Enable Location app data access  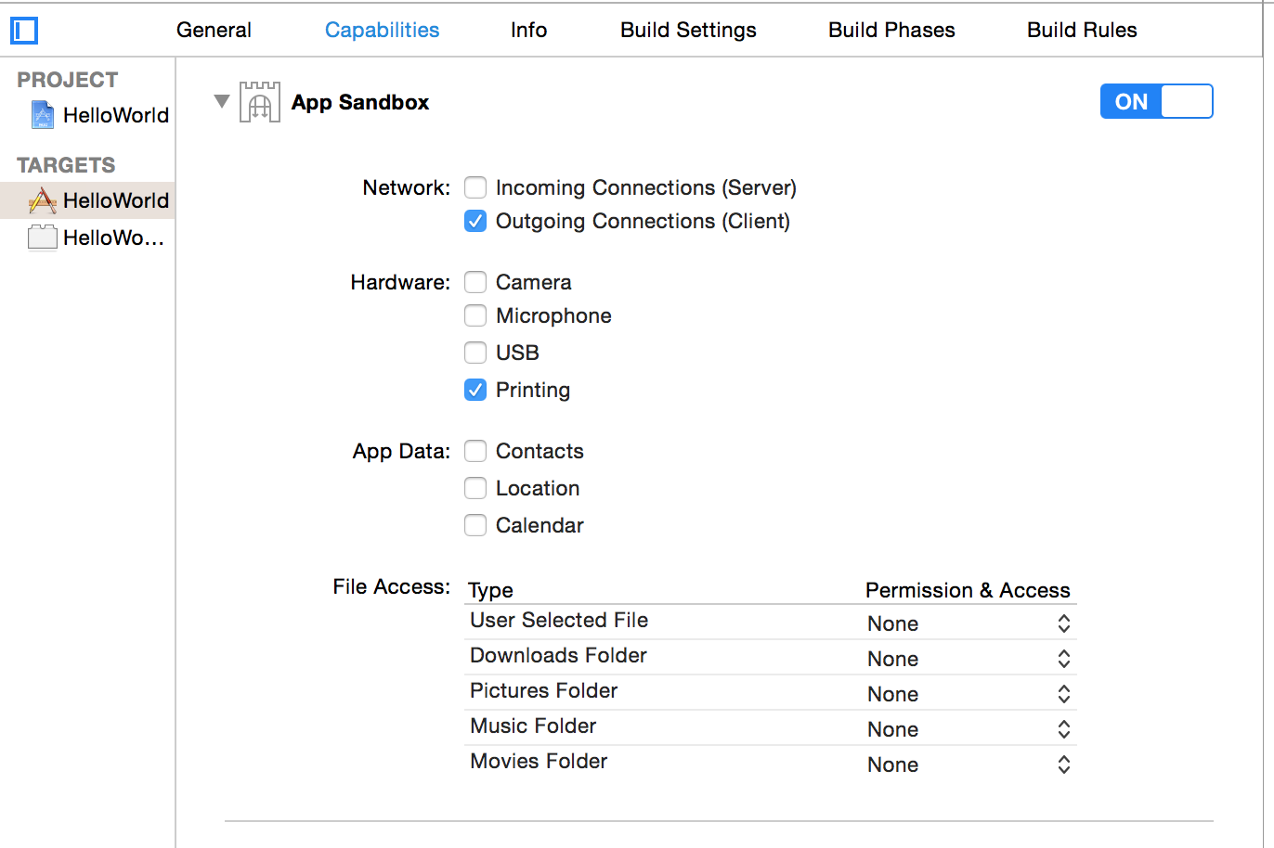(x=475, y=488)
